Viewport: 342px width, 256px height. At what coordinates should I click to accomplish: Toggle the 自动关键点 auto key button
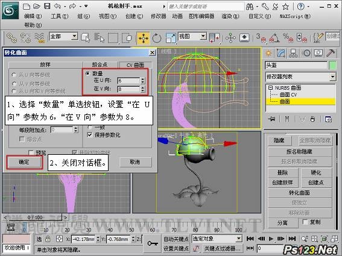176,239
